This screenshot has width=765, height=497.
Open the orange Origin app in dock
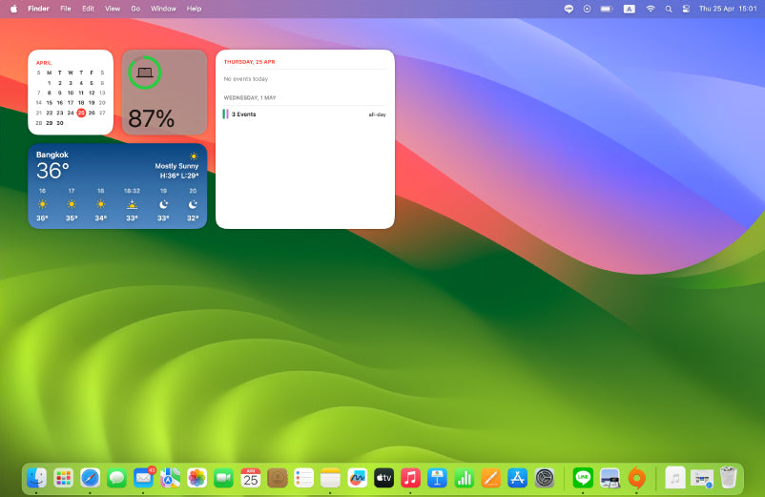pyautogui.click(x=636, y=478)
